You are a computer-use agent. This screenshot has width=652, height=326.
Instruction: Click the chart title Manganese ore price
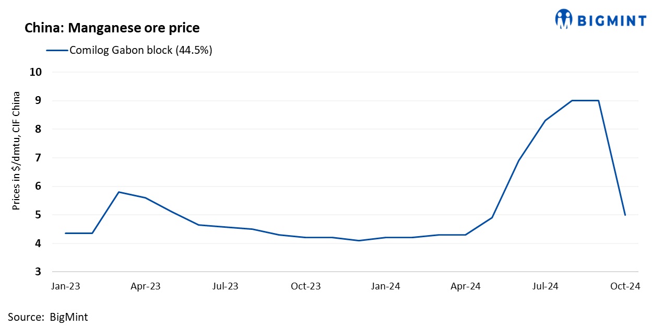click(x=112, y=28)
